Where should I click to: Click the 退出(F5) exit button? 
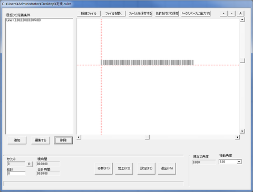(x=167, y=168)
